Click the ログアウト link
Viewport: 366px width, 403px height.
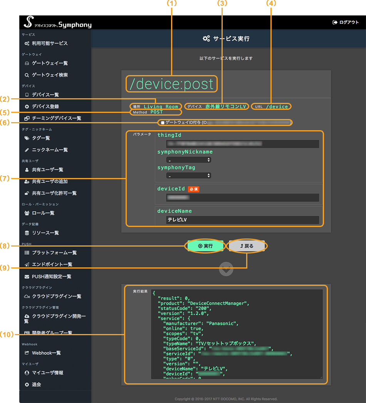[x=349, y=22]
